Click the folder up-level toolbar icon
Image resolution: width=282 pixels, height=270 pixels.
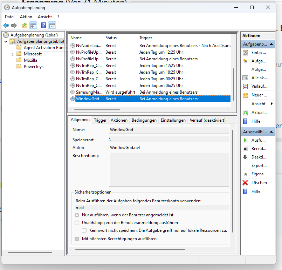click(x=25, y=25)
